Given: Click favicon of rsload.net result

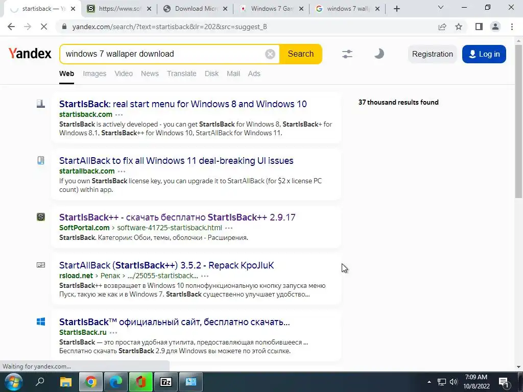Looking at the screenshot, I should [x=41, y=265].
